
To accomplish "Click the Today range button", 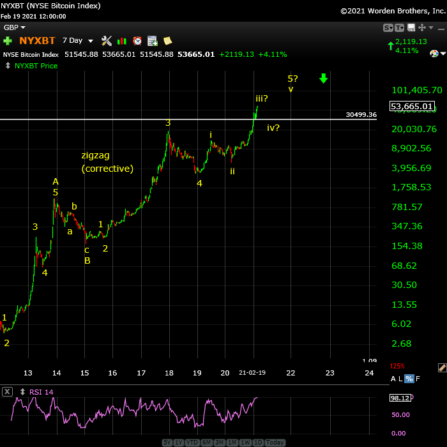I will pyautogui.click(x=275, y=442).
